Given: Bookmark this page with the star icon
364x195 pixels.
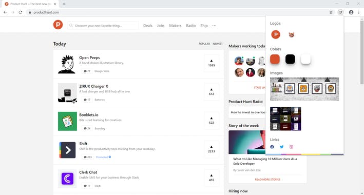Looking at the screenshot, I should click(331, 12).
